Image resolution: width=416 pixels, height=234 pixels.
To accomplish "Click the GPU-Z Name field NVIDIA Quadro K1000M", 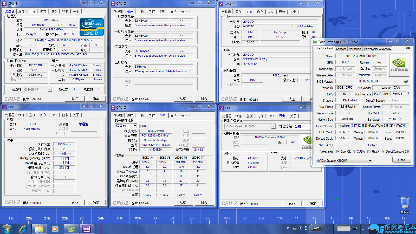I will tap(361, 56).
